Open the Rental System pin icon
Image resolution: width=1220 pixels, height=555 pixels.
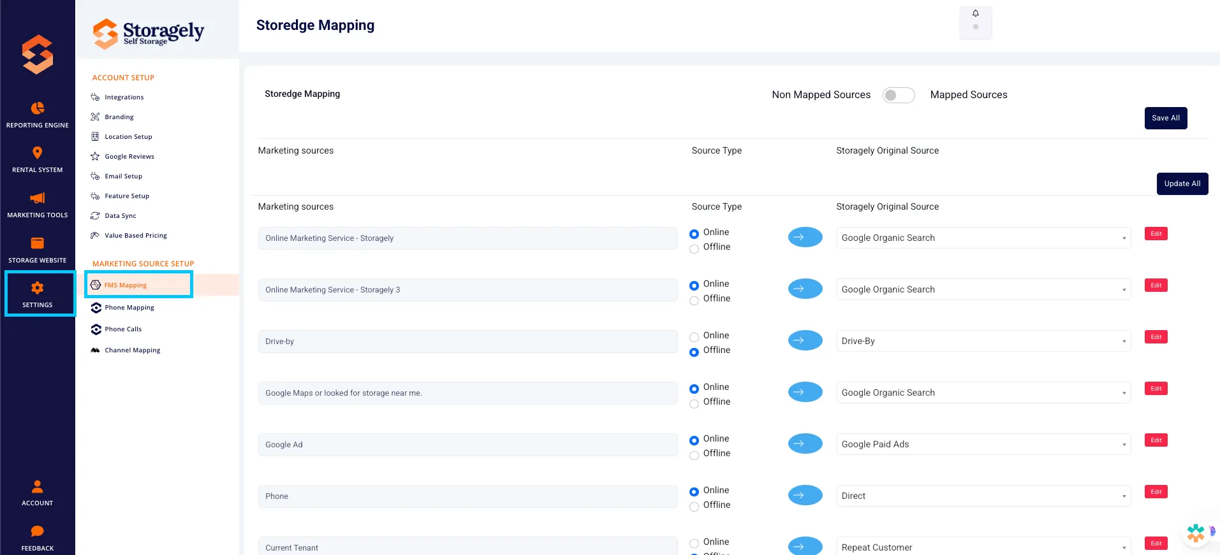coord(38,153)
